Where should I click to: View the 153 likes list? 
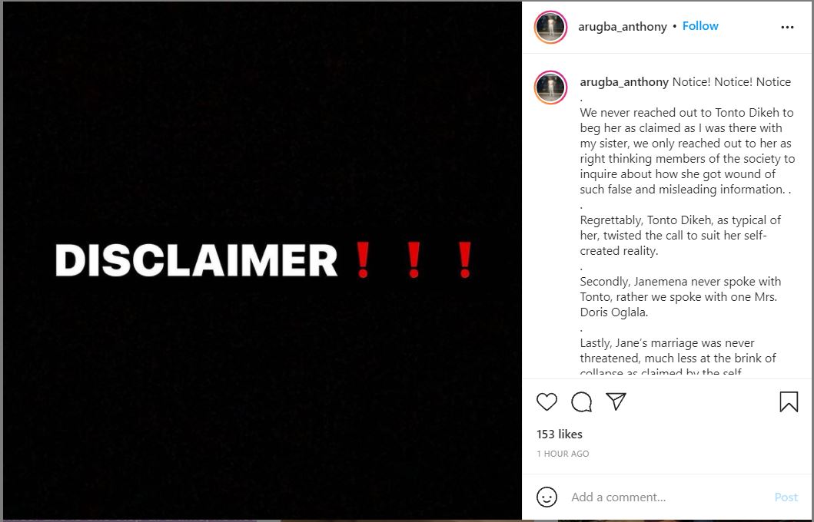pyautogui.click(x=560, y=434)
